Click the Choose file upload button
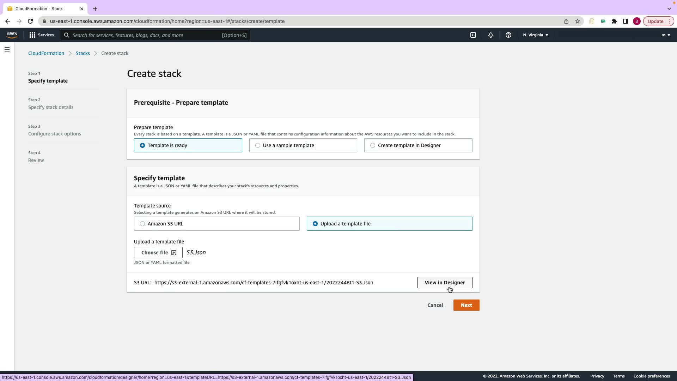The image size is (677, 381). (158, 253)
